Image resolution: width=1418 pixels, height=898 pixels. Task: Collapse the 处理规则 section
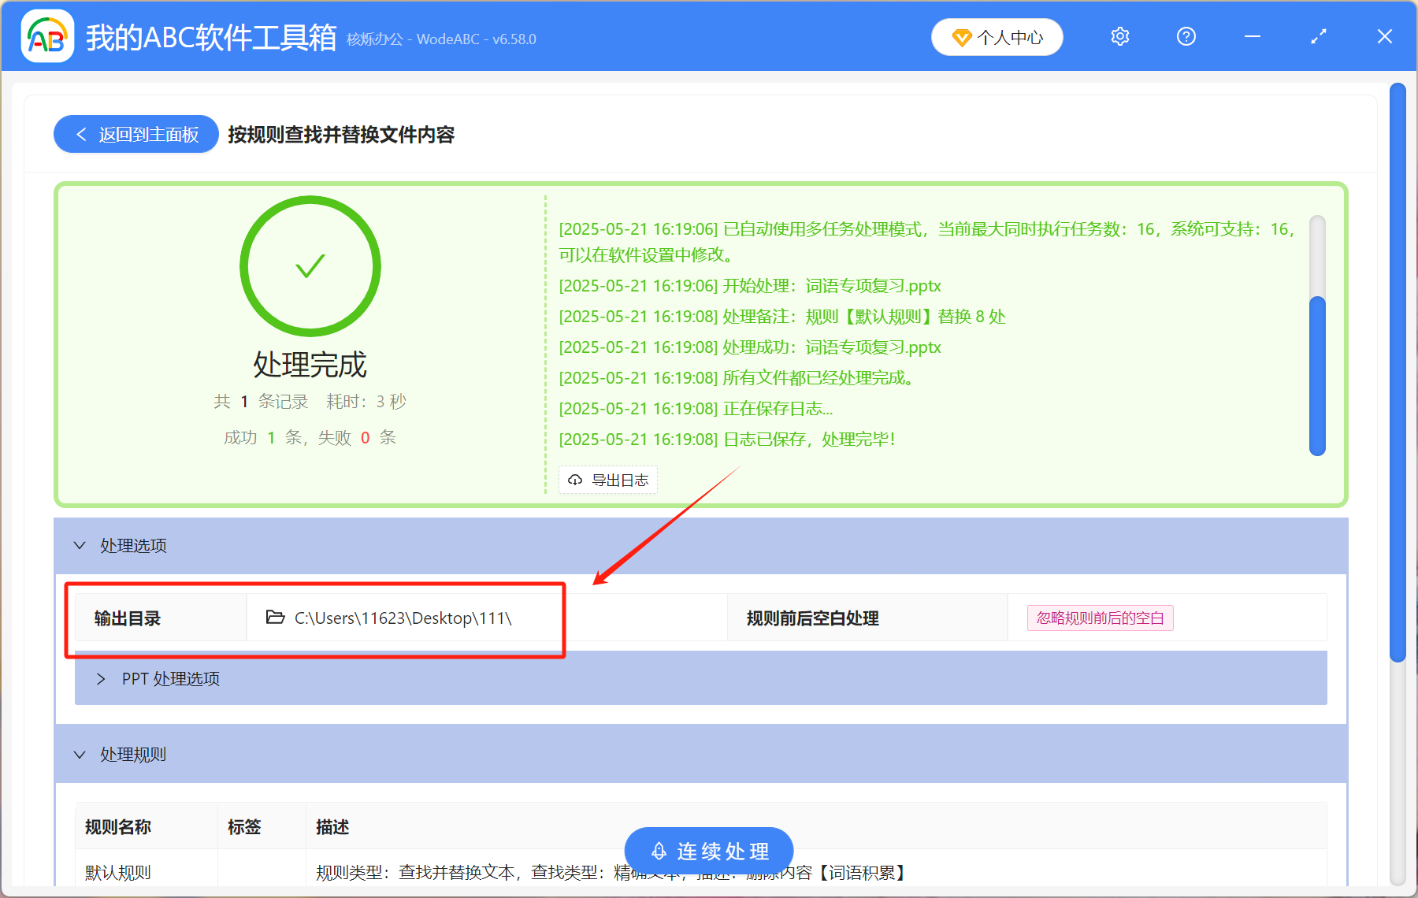[x=79, y=754]
